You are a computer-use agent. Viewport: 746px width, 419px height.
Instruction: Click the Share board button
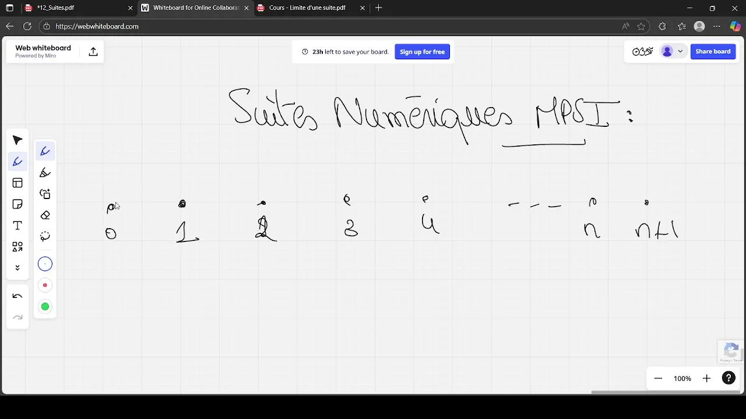click(x=713, y=51)
